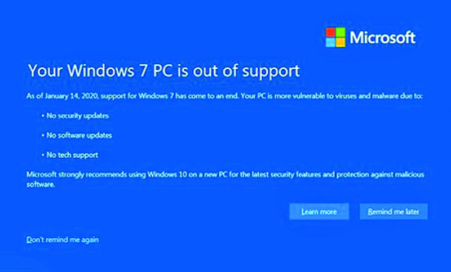Click the yellow square of the Microsoft logo
Screen dimensions: 451x272
(341, 42)
